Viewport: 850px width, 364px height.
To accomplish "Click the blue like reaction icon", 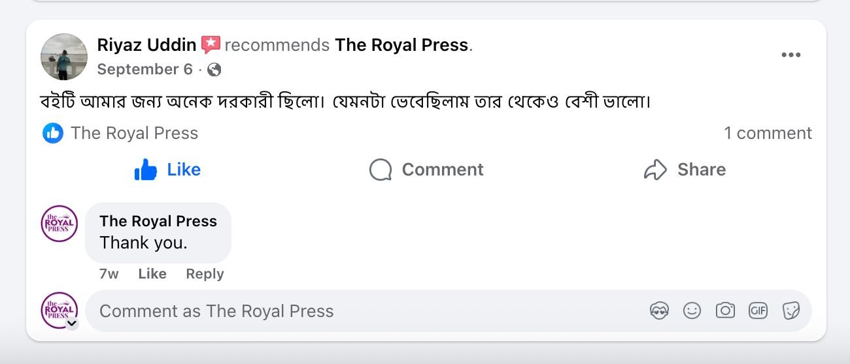I will point(53,133).
